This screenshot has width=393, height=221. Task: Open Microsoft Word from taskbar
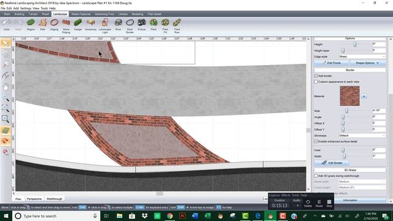pos(195,215)
